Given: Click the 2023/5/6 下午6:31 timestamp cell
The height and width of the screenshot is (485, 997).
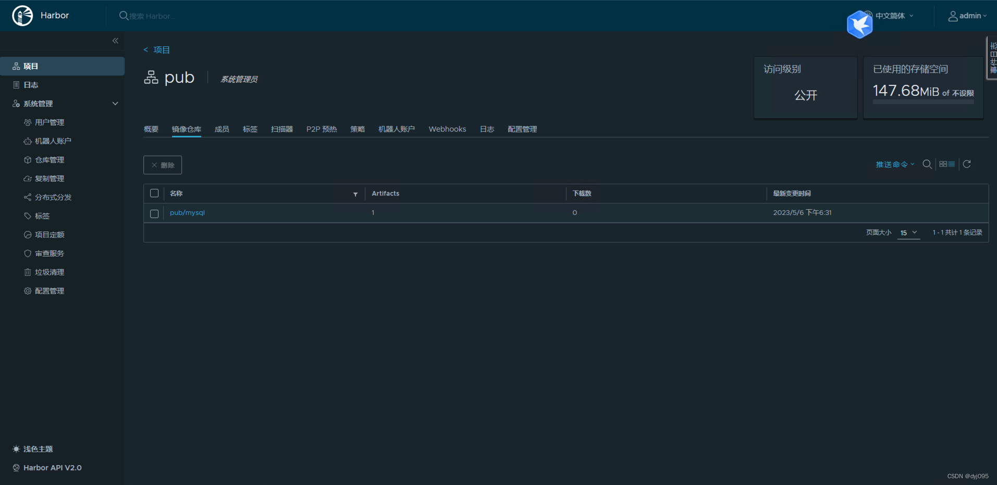Looking at the screenshot, I should 802,212.
